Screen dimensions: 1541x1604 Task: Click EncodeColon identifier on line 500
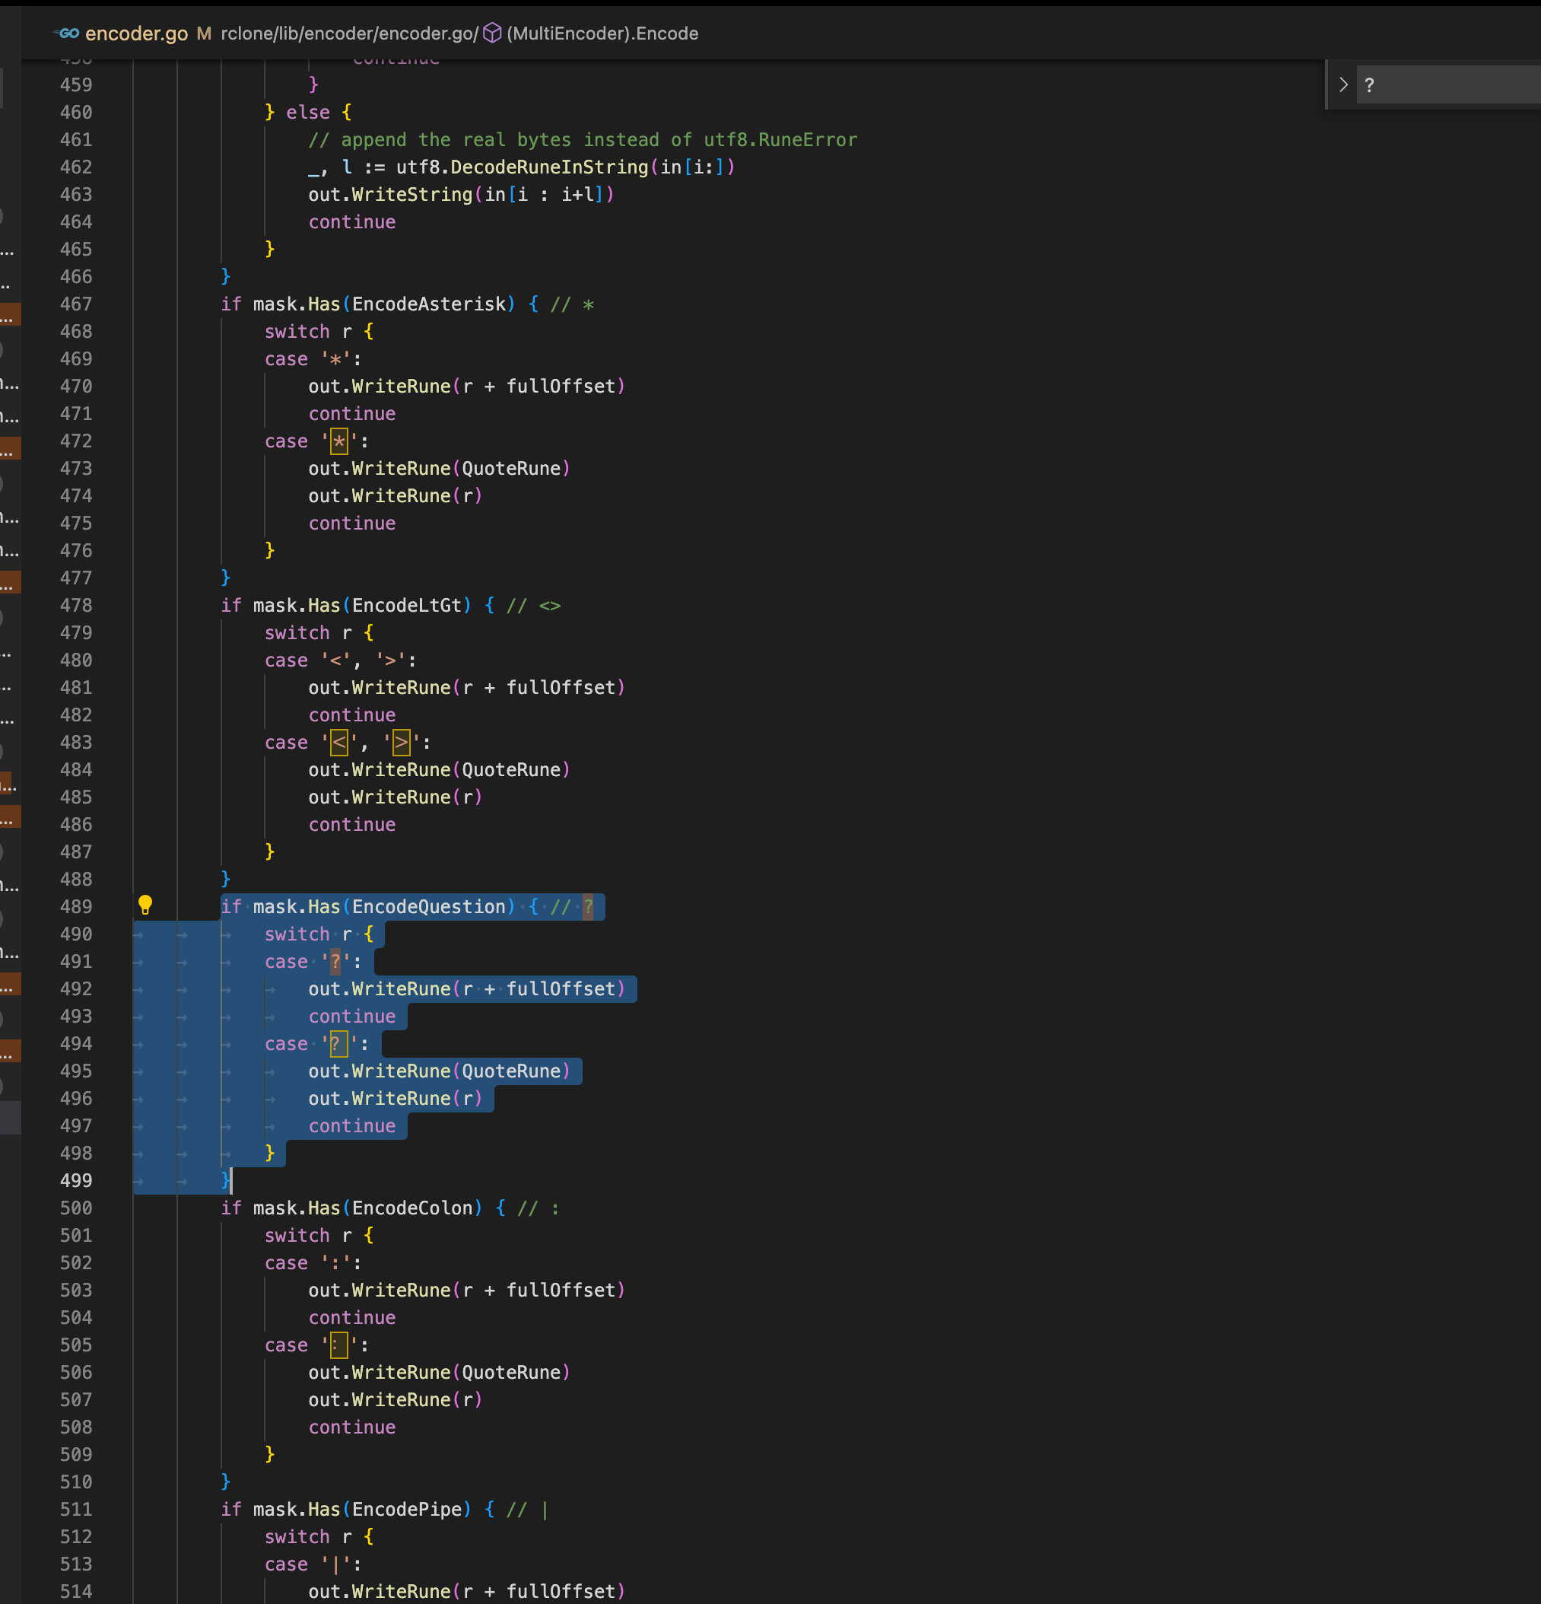coord(413,1208)
